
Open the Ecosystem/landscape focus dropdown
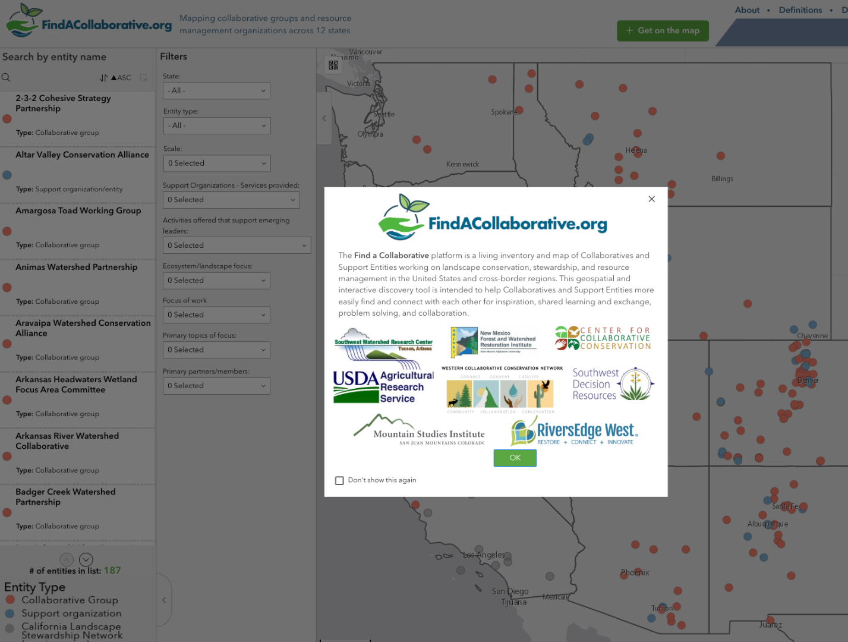click(217, 281)
